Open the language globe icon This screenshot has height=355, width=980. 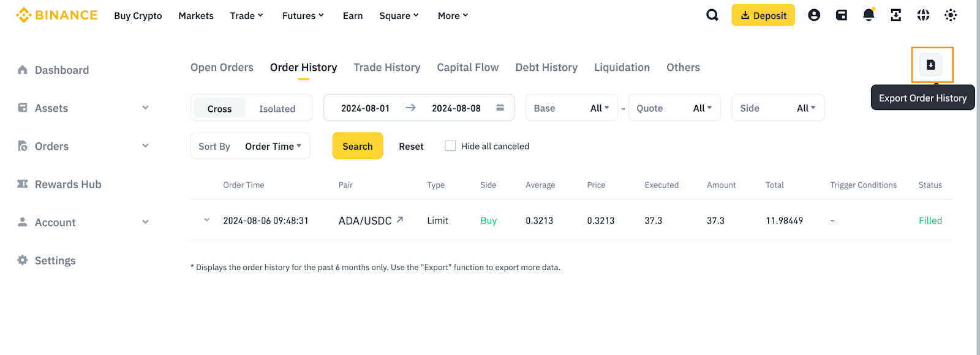click(x=923, y=15)
